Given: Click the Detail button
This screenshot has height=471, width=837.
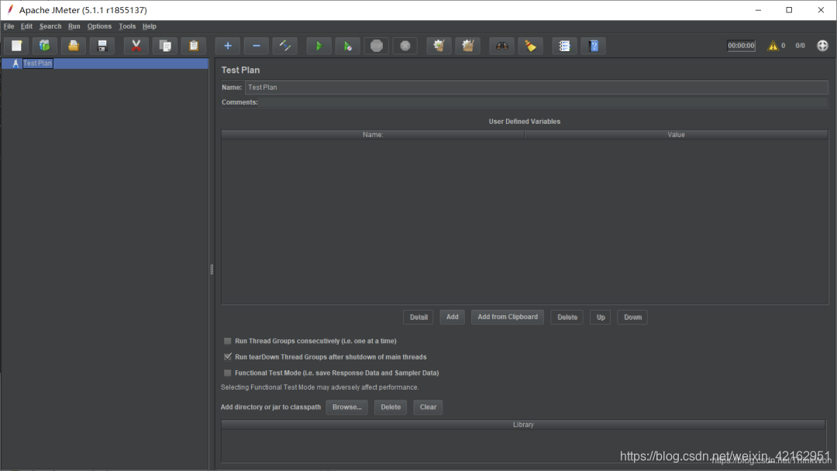Looking at the screenshot, I should pyautogui.click(x=418, y=318).
